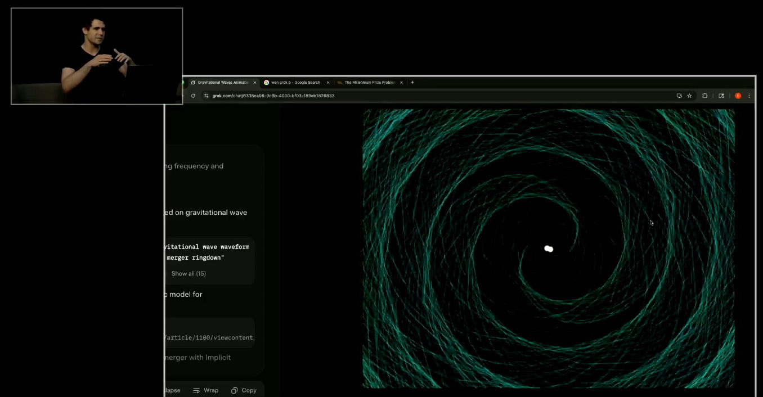Copy the code block contents

(244, 390)
